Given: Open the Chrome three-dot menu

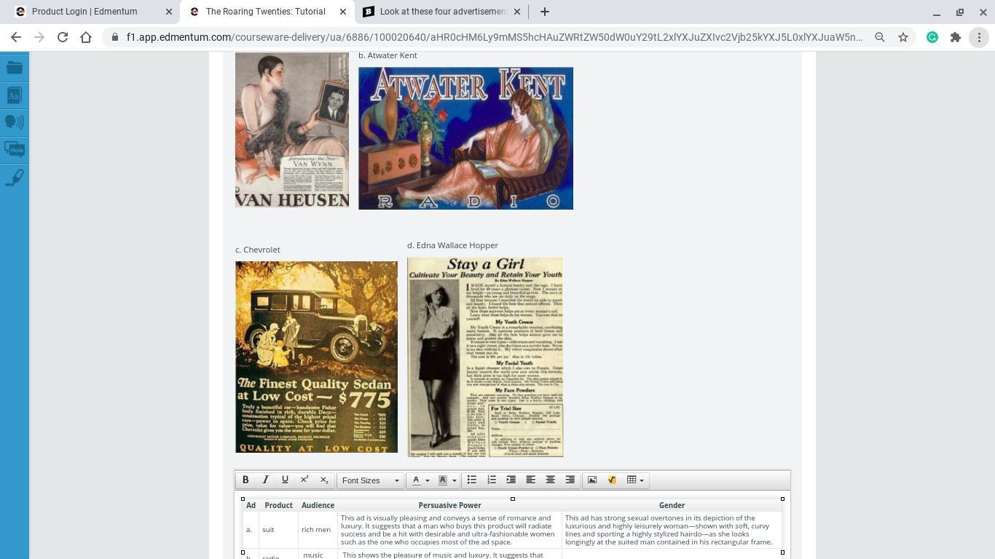Looking at the screenshot, I should (x=979, y=37).
